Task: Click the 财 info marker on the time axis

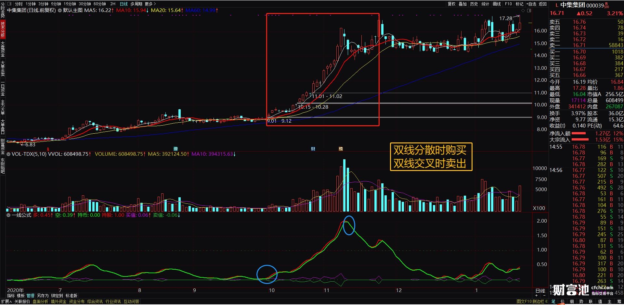Action: (x=313, y=149)
